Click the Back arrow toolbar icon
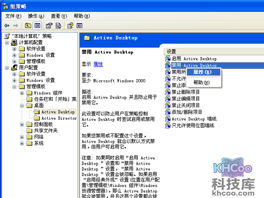264x198 pixels. click(x=7, y=26)
